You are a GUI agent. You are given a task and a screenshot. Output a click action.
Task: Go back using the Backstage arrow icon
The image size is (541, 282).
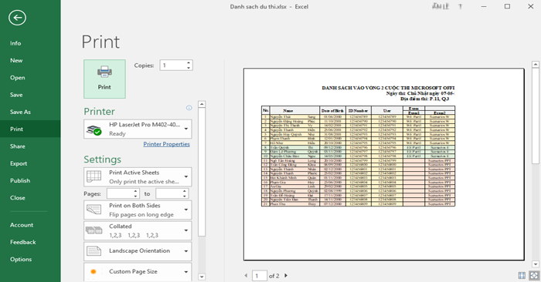pyautogui.click(x=17, y=18)
